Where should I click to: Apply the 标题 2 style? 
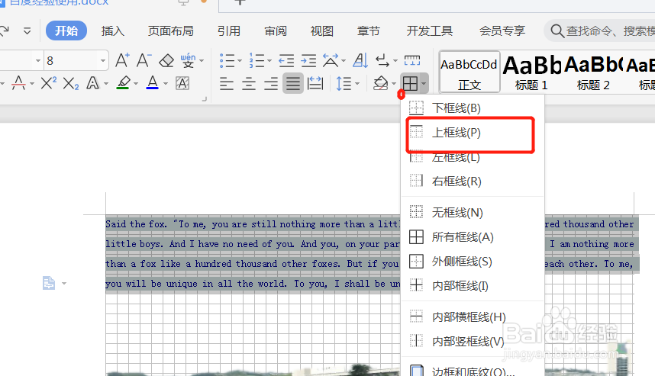click(x=593, y=72)
